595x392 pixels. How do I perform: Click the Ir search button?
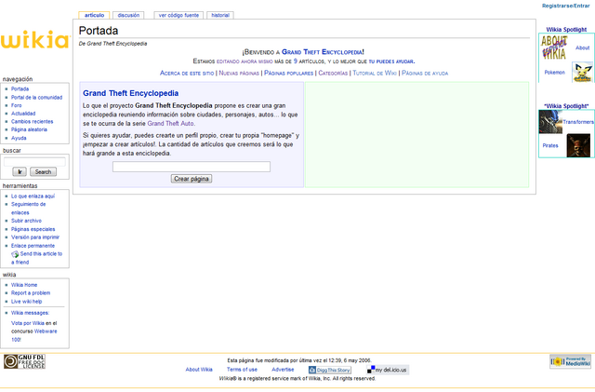[20, 172]
